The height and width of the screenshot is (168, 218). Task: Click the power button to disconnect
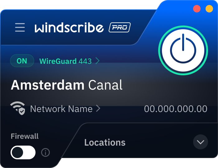point(183,50)
